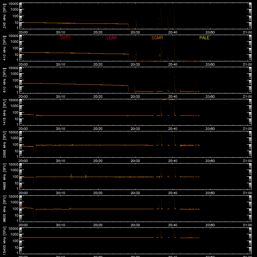
Task: Click 20:20 below the 2695 MHz plot
Action: pyautogui.click(x=98, y=161)
